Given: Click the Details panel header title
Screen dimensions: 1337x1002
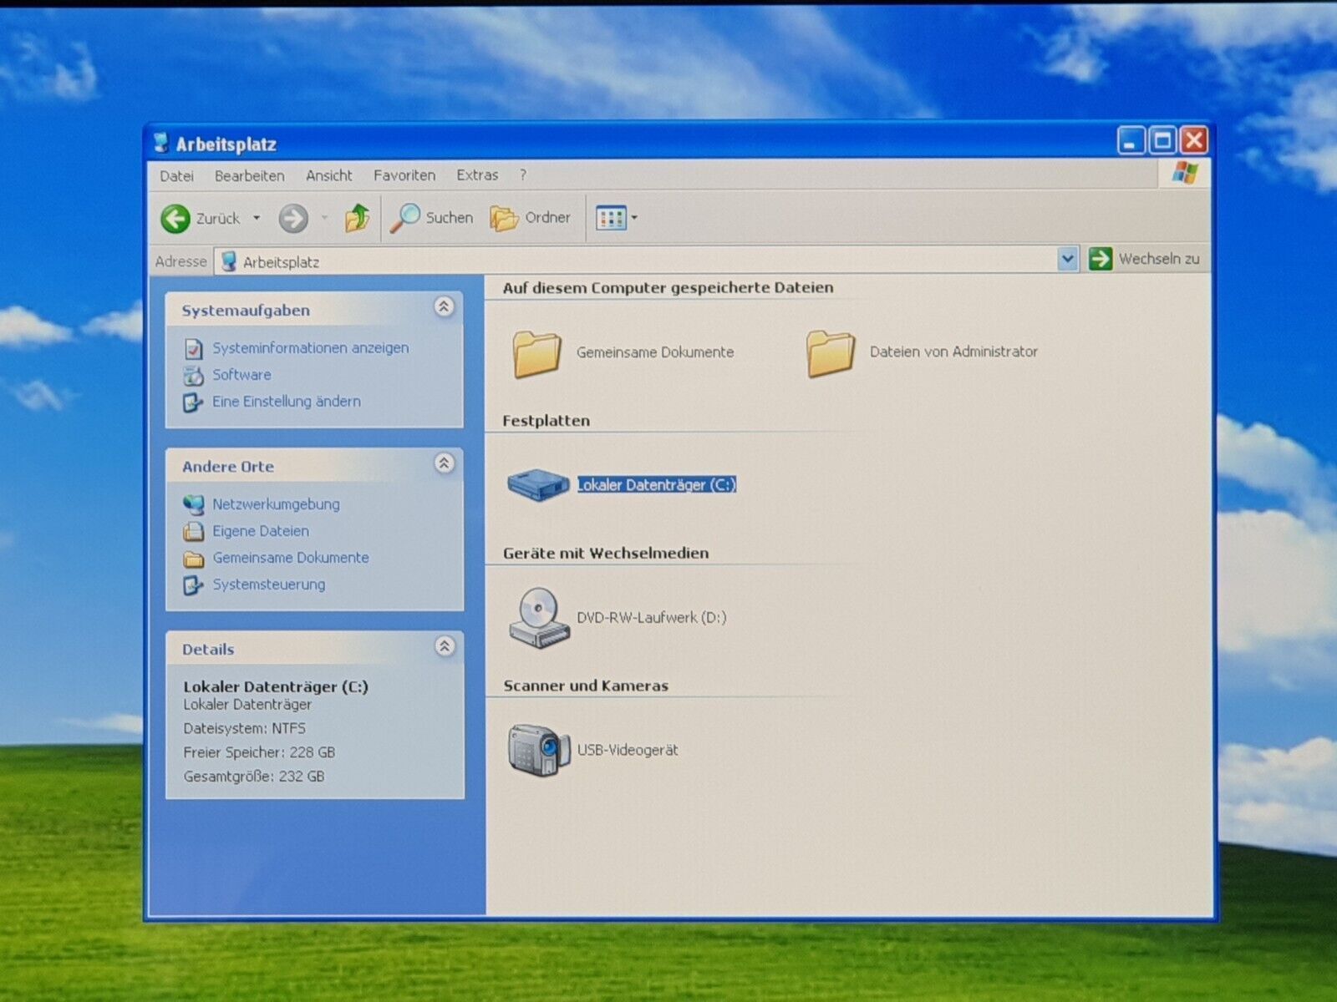Looking at the screenshot, I should point(208,650).
